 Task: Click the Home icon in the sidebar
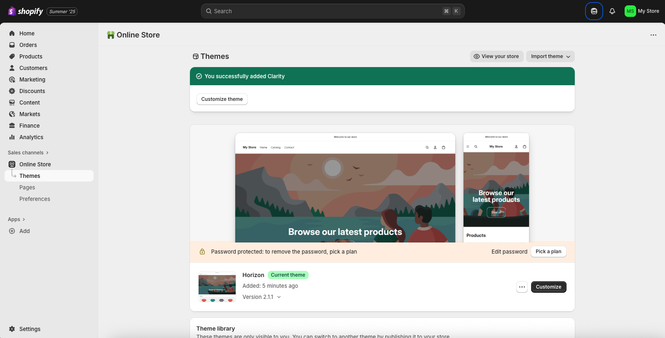pos(12,33)
